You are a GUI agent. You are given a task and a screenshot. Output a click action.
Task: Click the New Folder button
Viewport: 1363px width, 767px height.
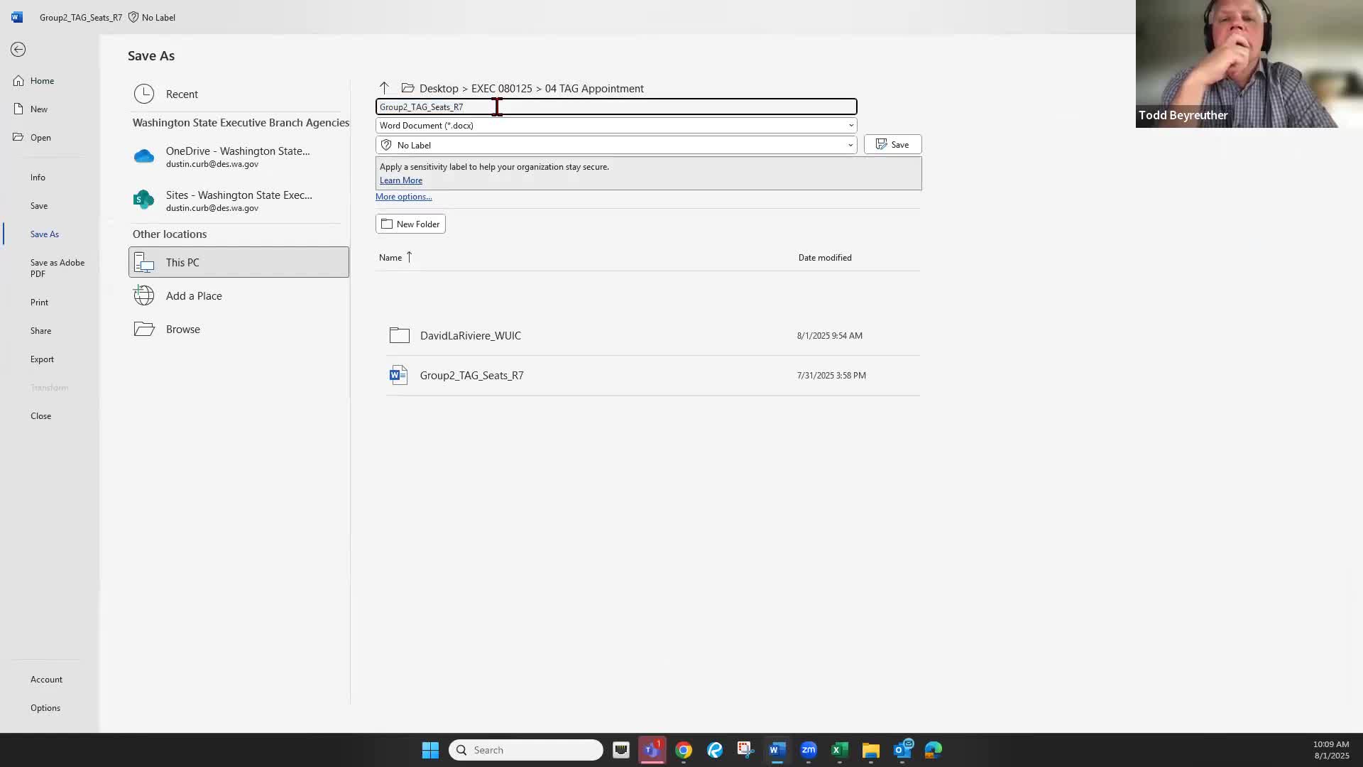coord(410,224)
